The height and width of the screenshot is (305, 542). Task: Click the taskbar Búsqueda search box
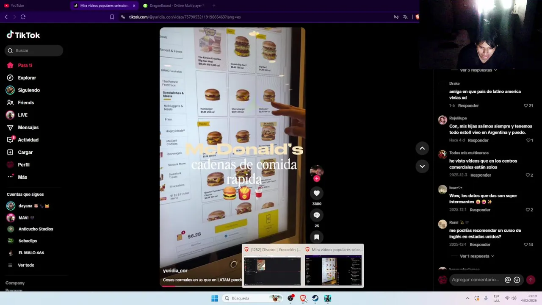(x=252, y=298)
